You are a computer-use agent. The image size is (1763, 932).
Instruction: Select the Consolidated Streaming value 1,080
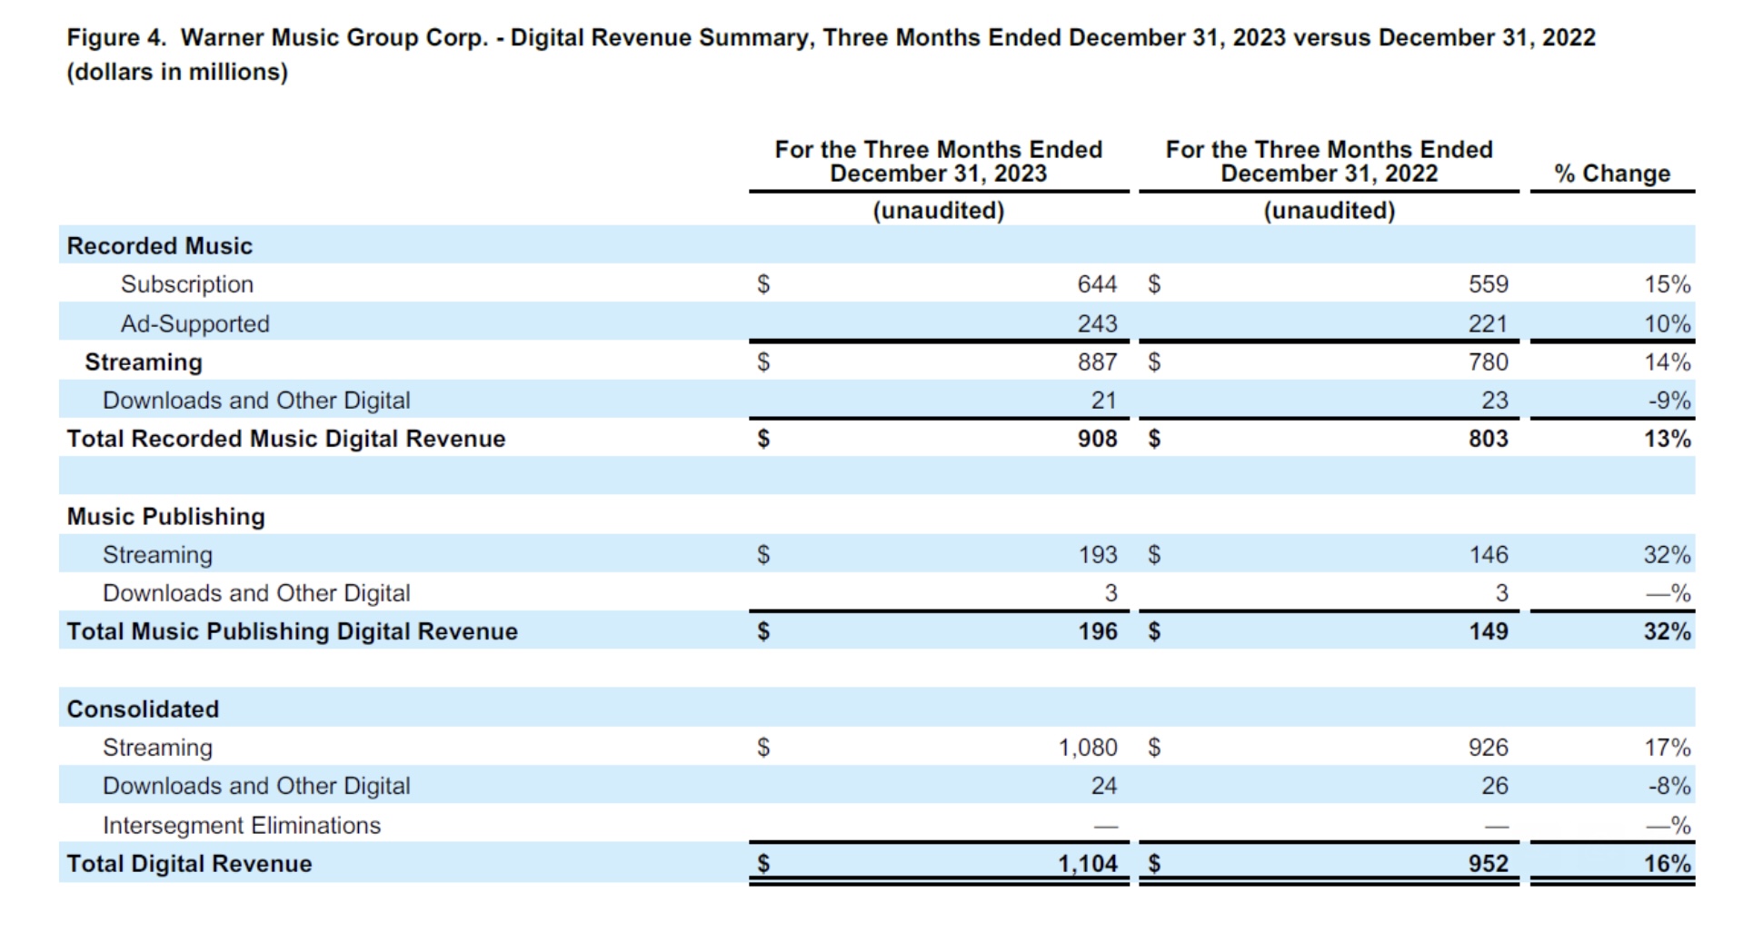pyautogui.click(x=1088, y=748)
